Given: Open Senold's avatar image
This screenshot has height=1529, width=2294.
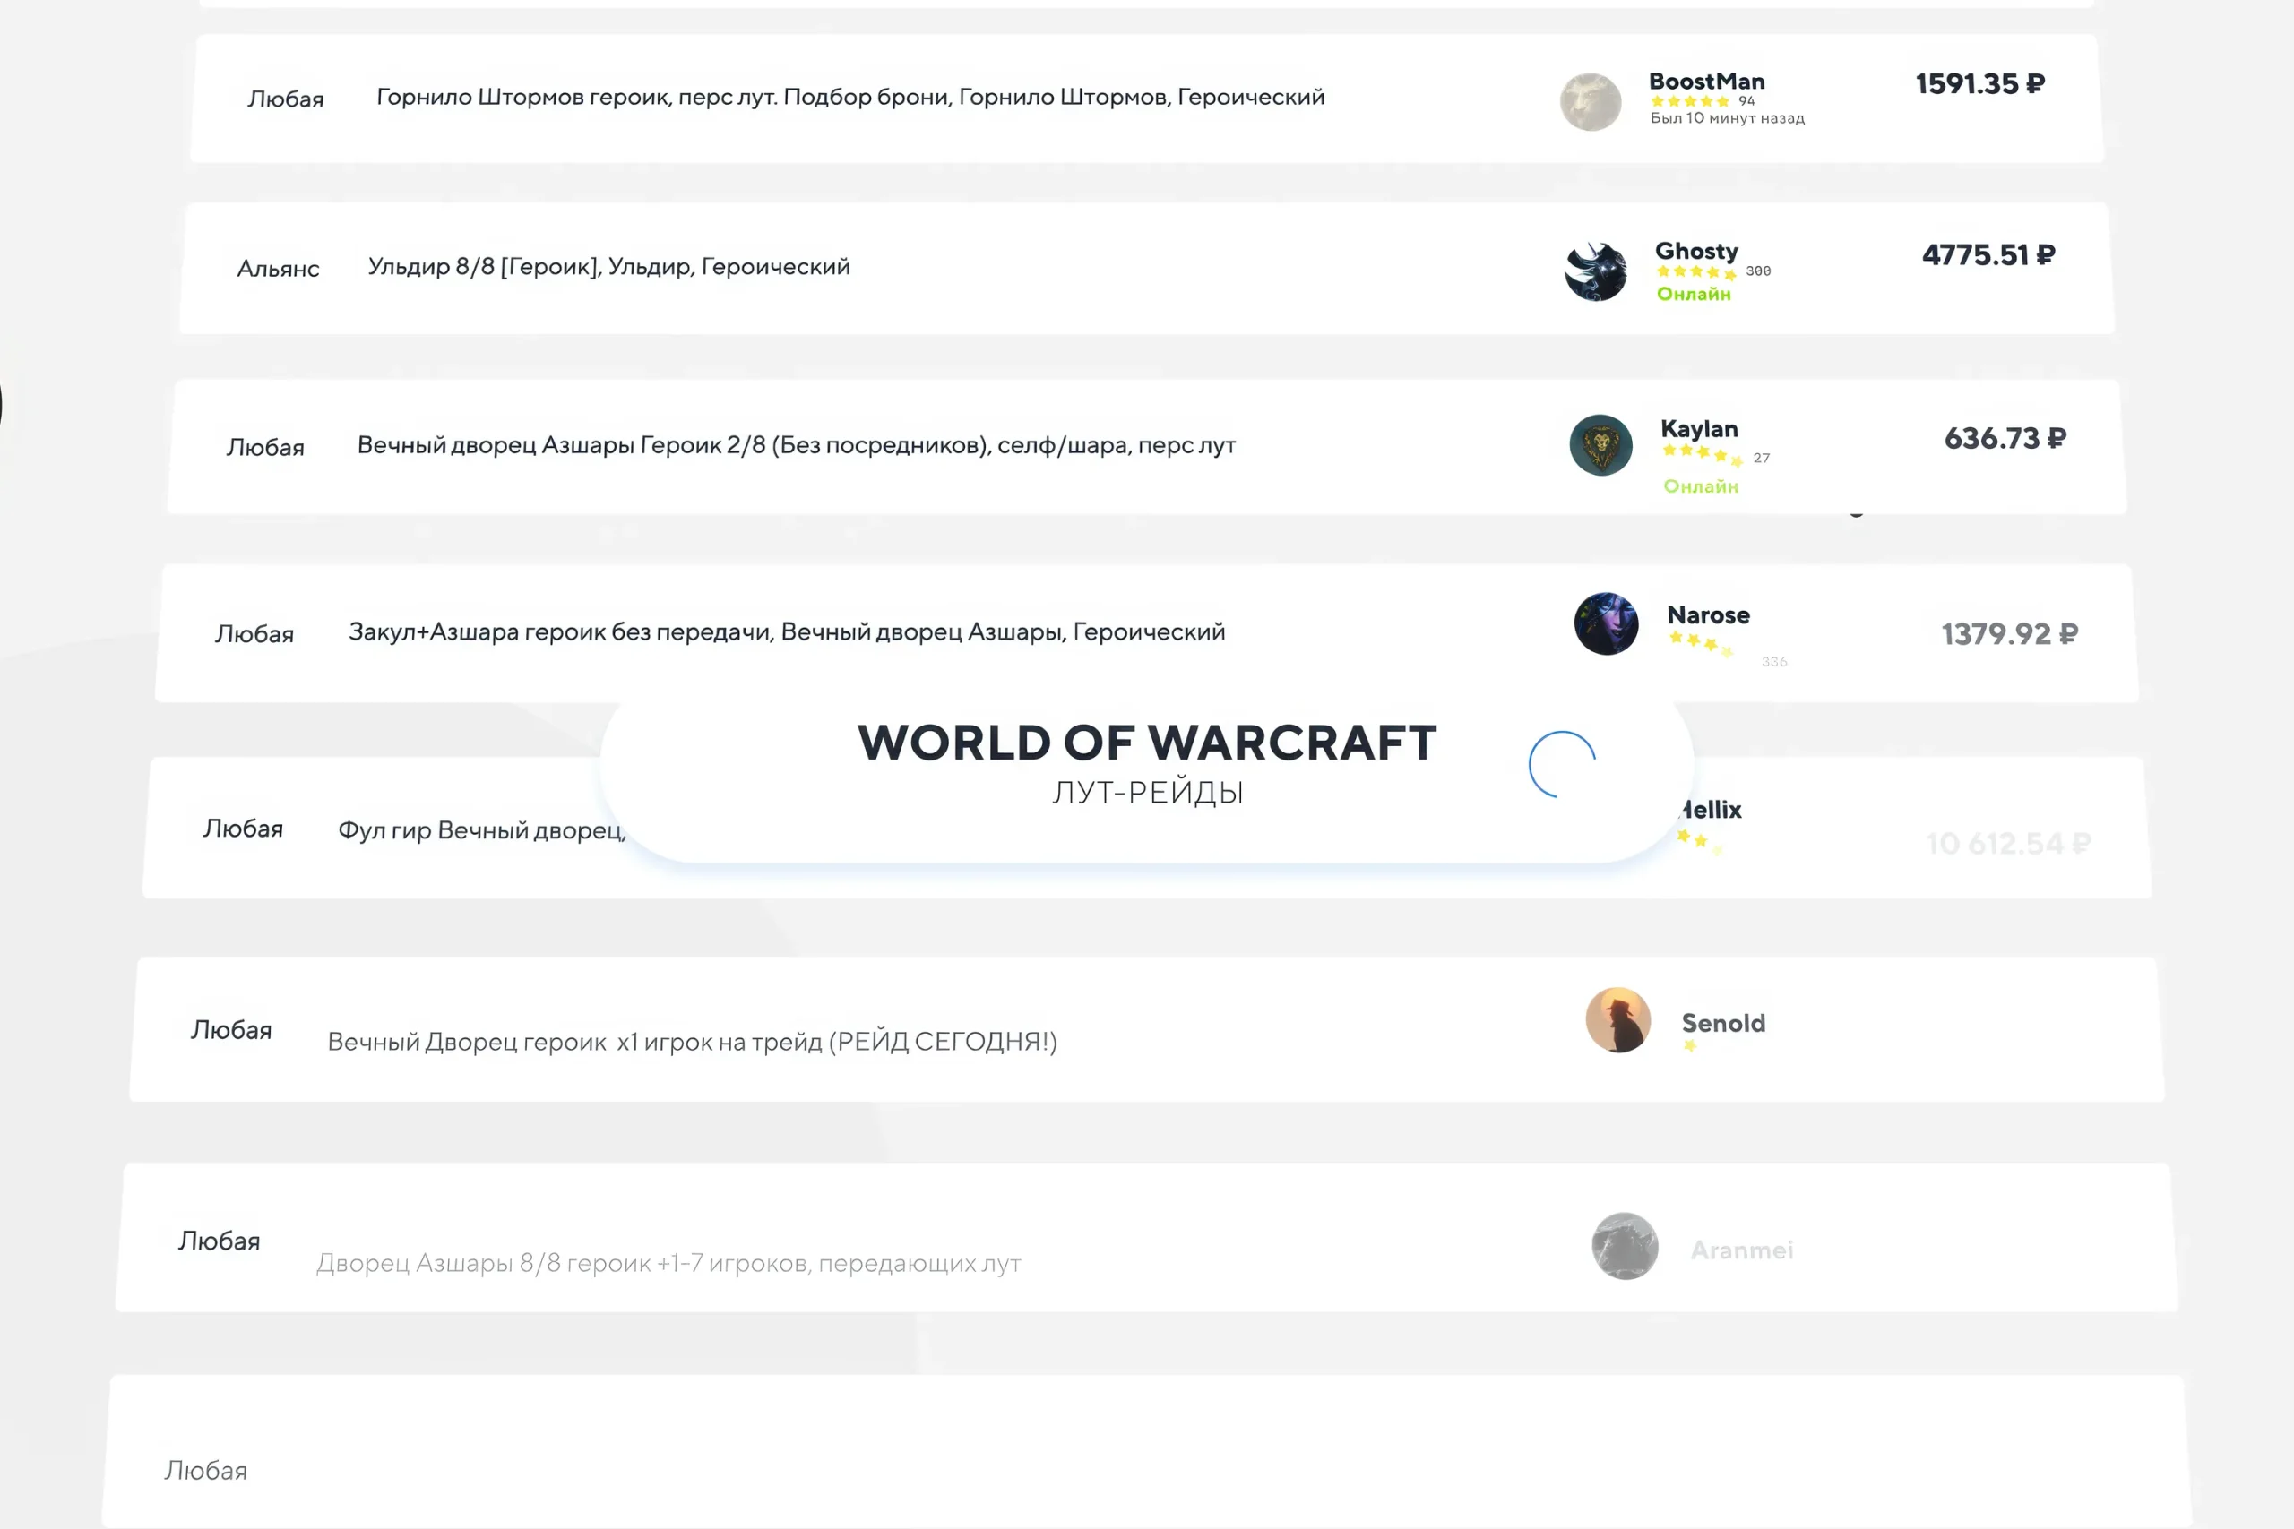Looking at the screenshot, I should 1618,1020.
